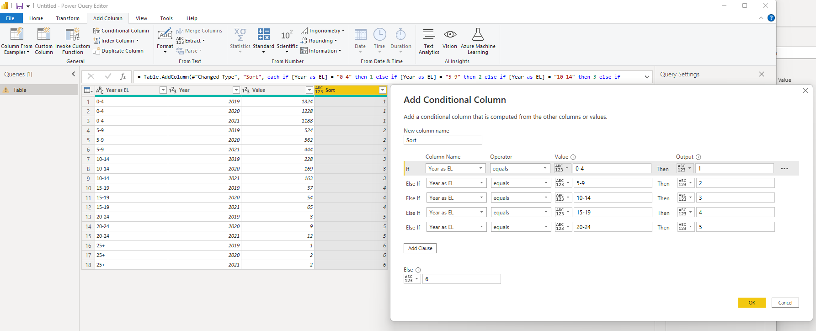816x331 pixels.
Task: Open Statistics number functions
Action: click(x=240, y=41)
